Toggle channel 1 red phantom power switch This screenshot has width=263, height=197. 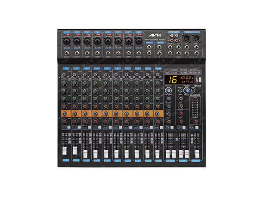click(x=68, y=35)
